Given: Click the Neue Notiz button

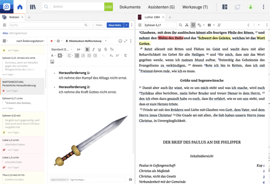Looking at the screenshot, I should [x=115, y=25].
